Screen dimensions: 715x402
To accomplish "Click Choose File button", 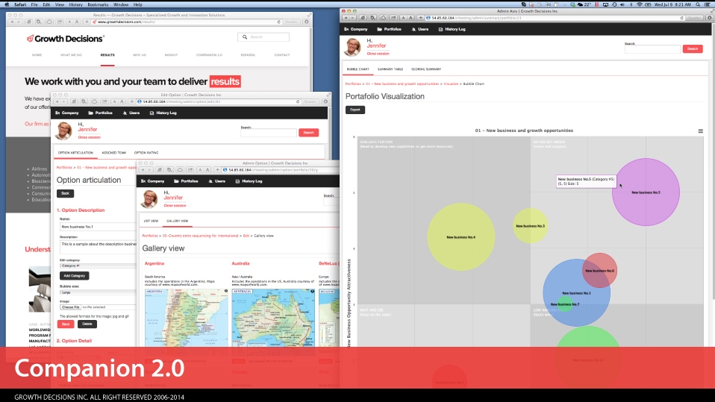I will [x=71, y=307].
